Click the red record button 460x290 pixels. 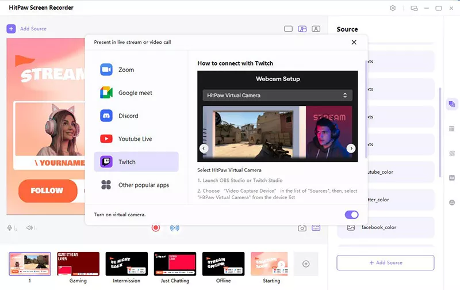coord(155,228)
